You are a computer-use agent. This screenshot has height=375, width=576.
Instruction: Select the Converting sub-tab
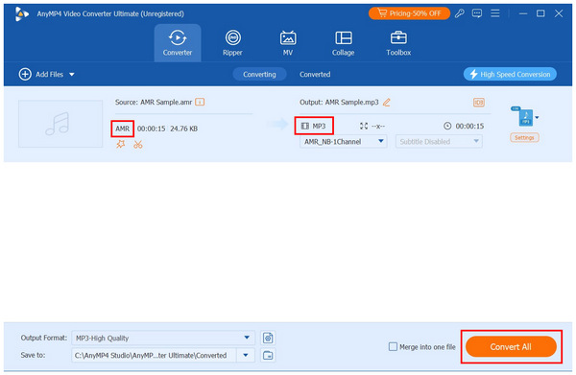pyautogui.click(x=259, y=74)
